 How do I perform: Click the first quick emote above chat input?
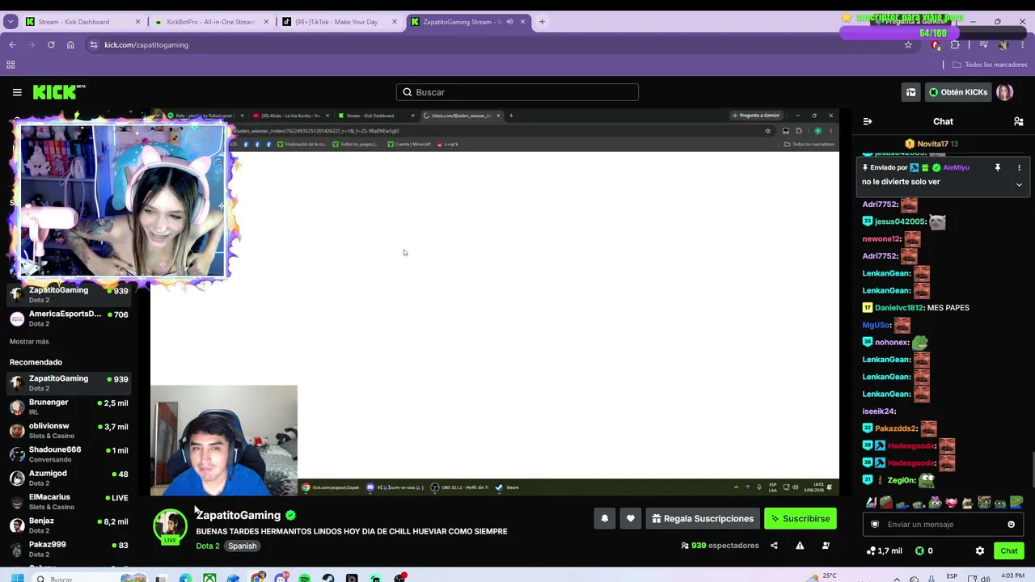click(x=871, y=503)
